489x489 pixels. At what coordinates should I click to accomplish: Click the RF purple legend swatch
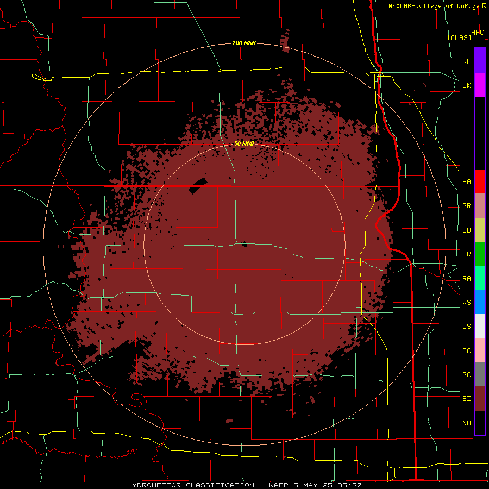tap(480, 61)
